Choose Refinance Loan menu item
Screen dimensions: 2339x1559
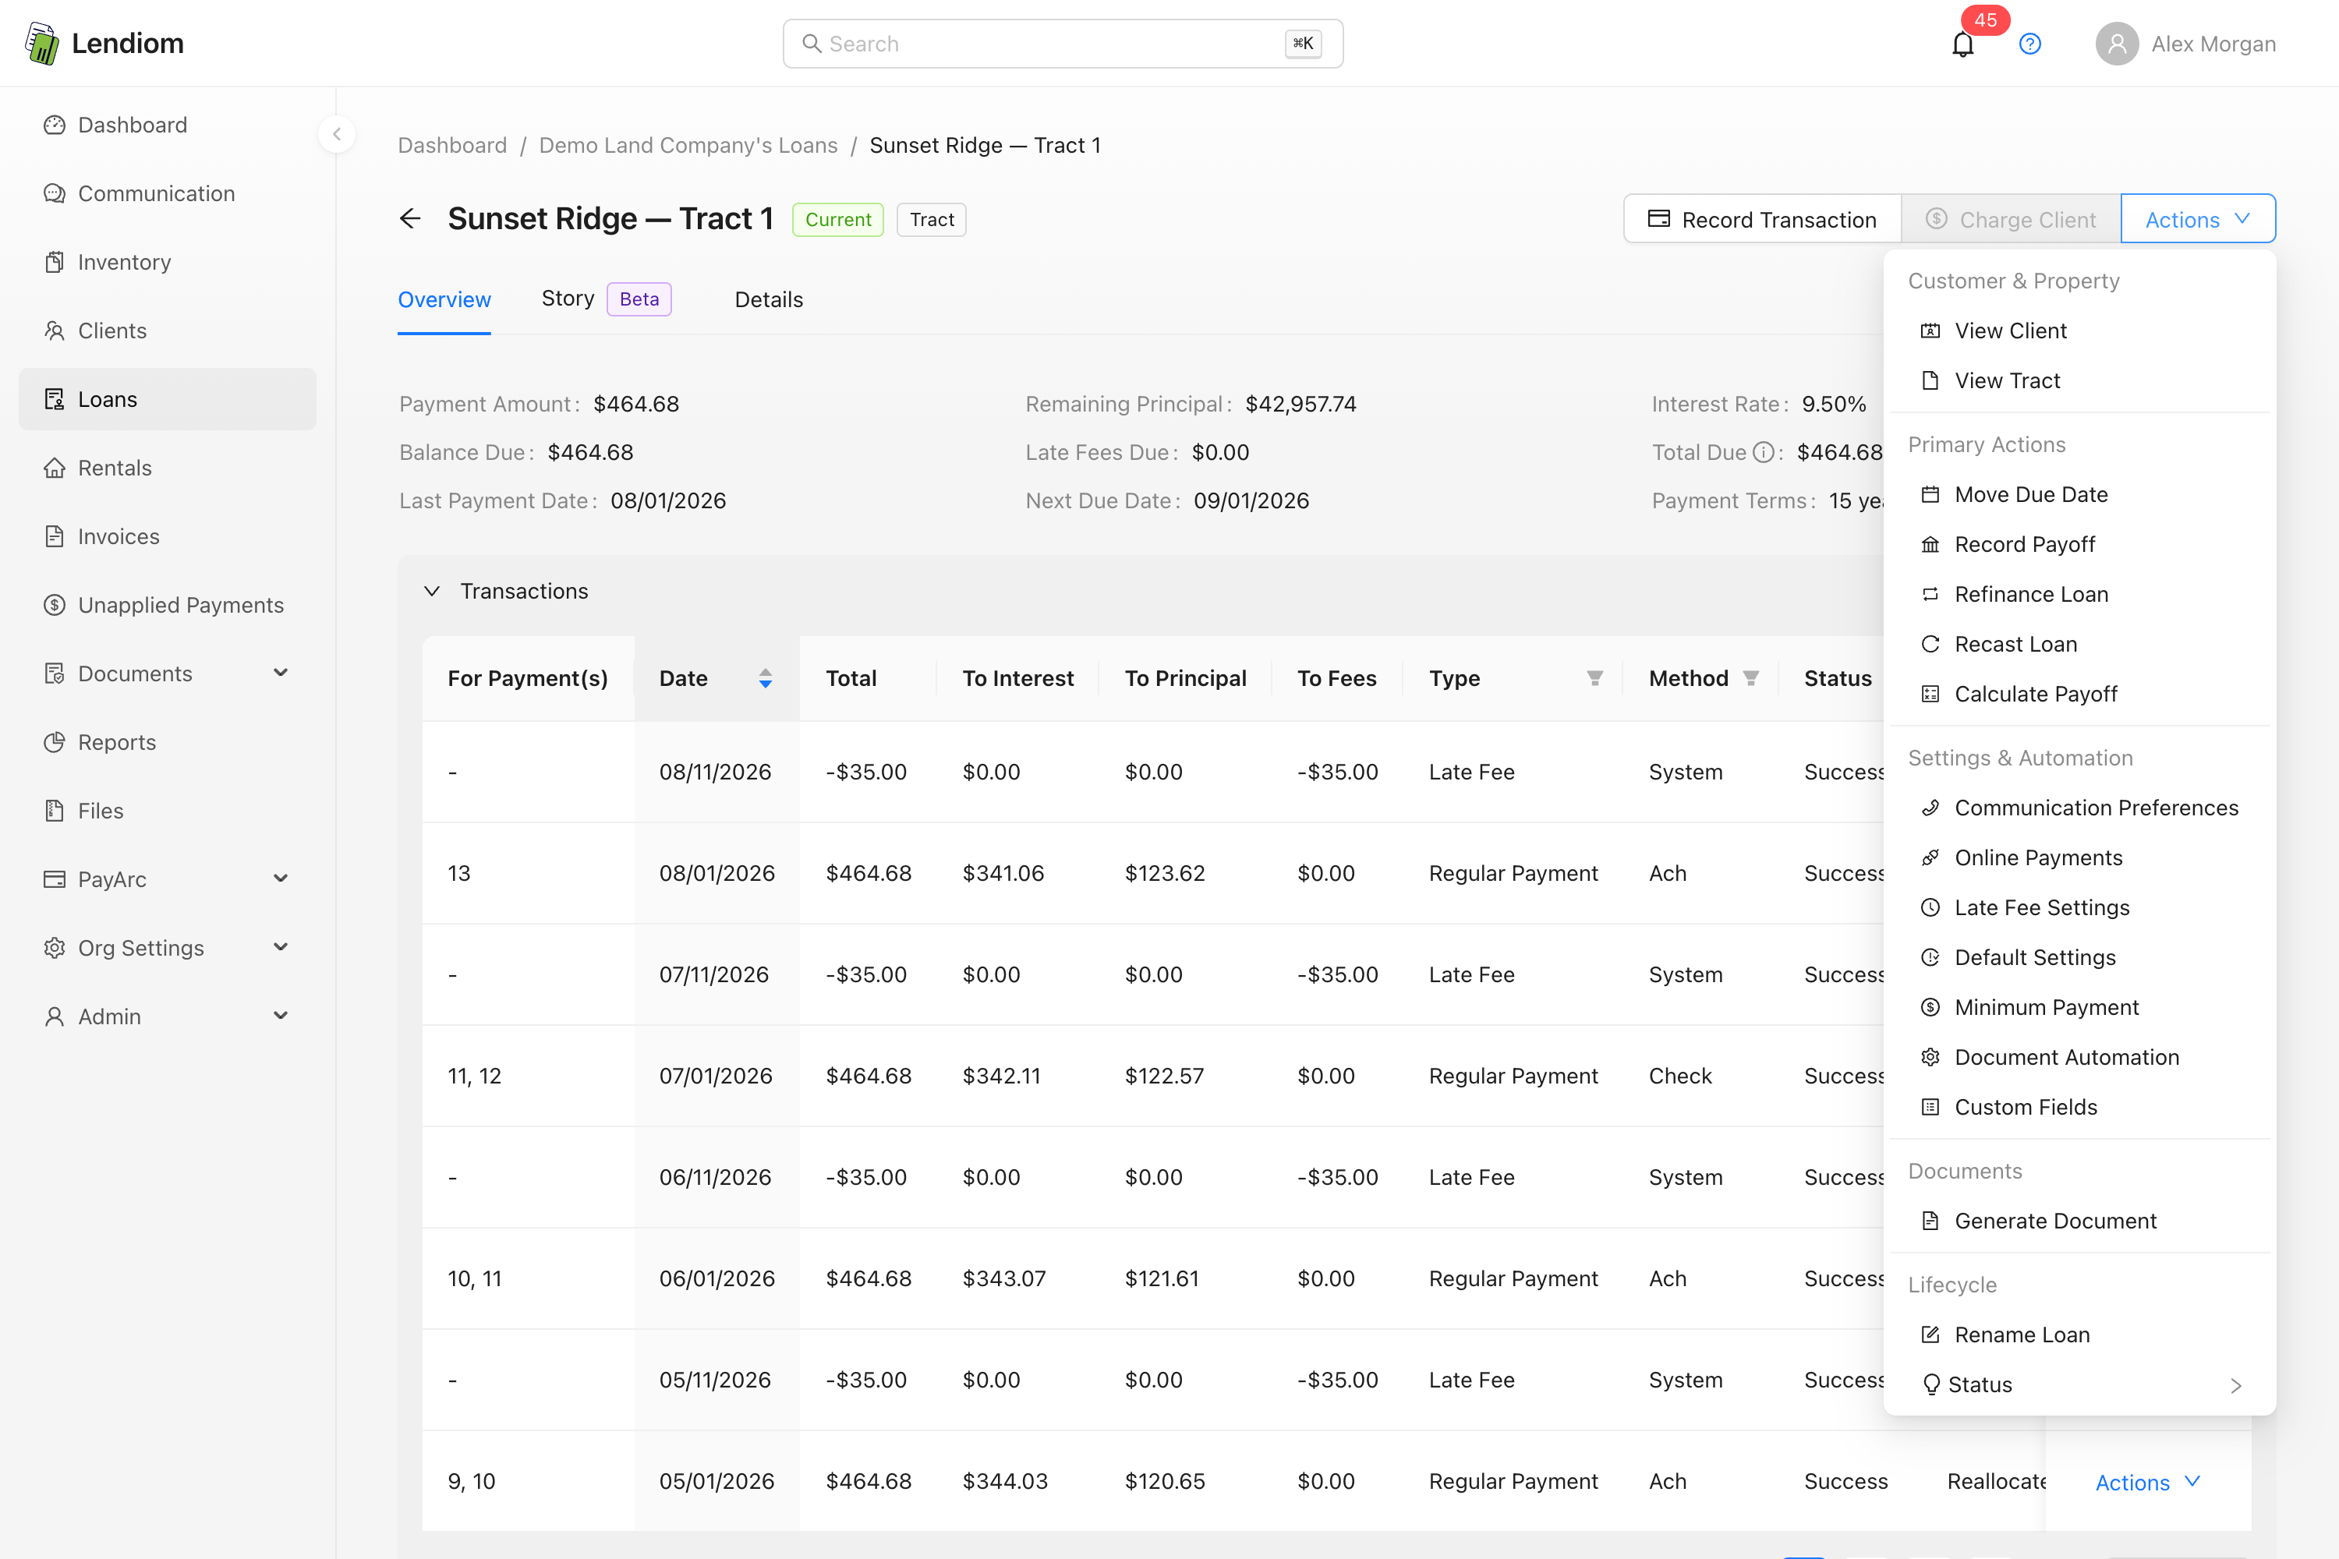(x=2079, y=595)
